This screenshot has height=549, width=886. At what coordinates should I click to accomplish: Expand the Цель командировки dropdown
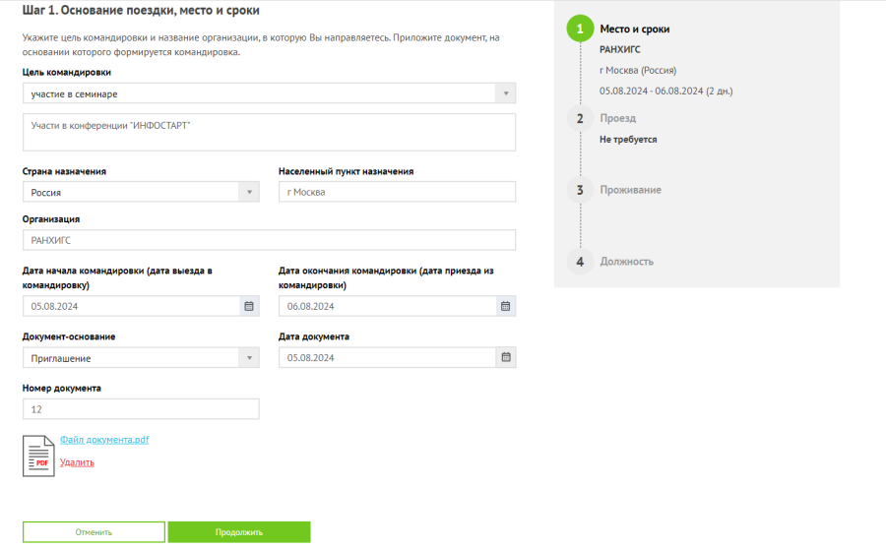(x=505, y=93)
